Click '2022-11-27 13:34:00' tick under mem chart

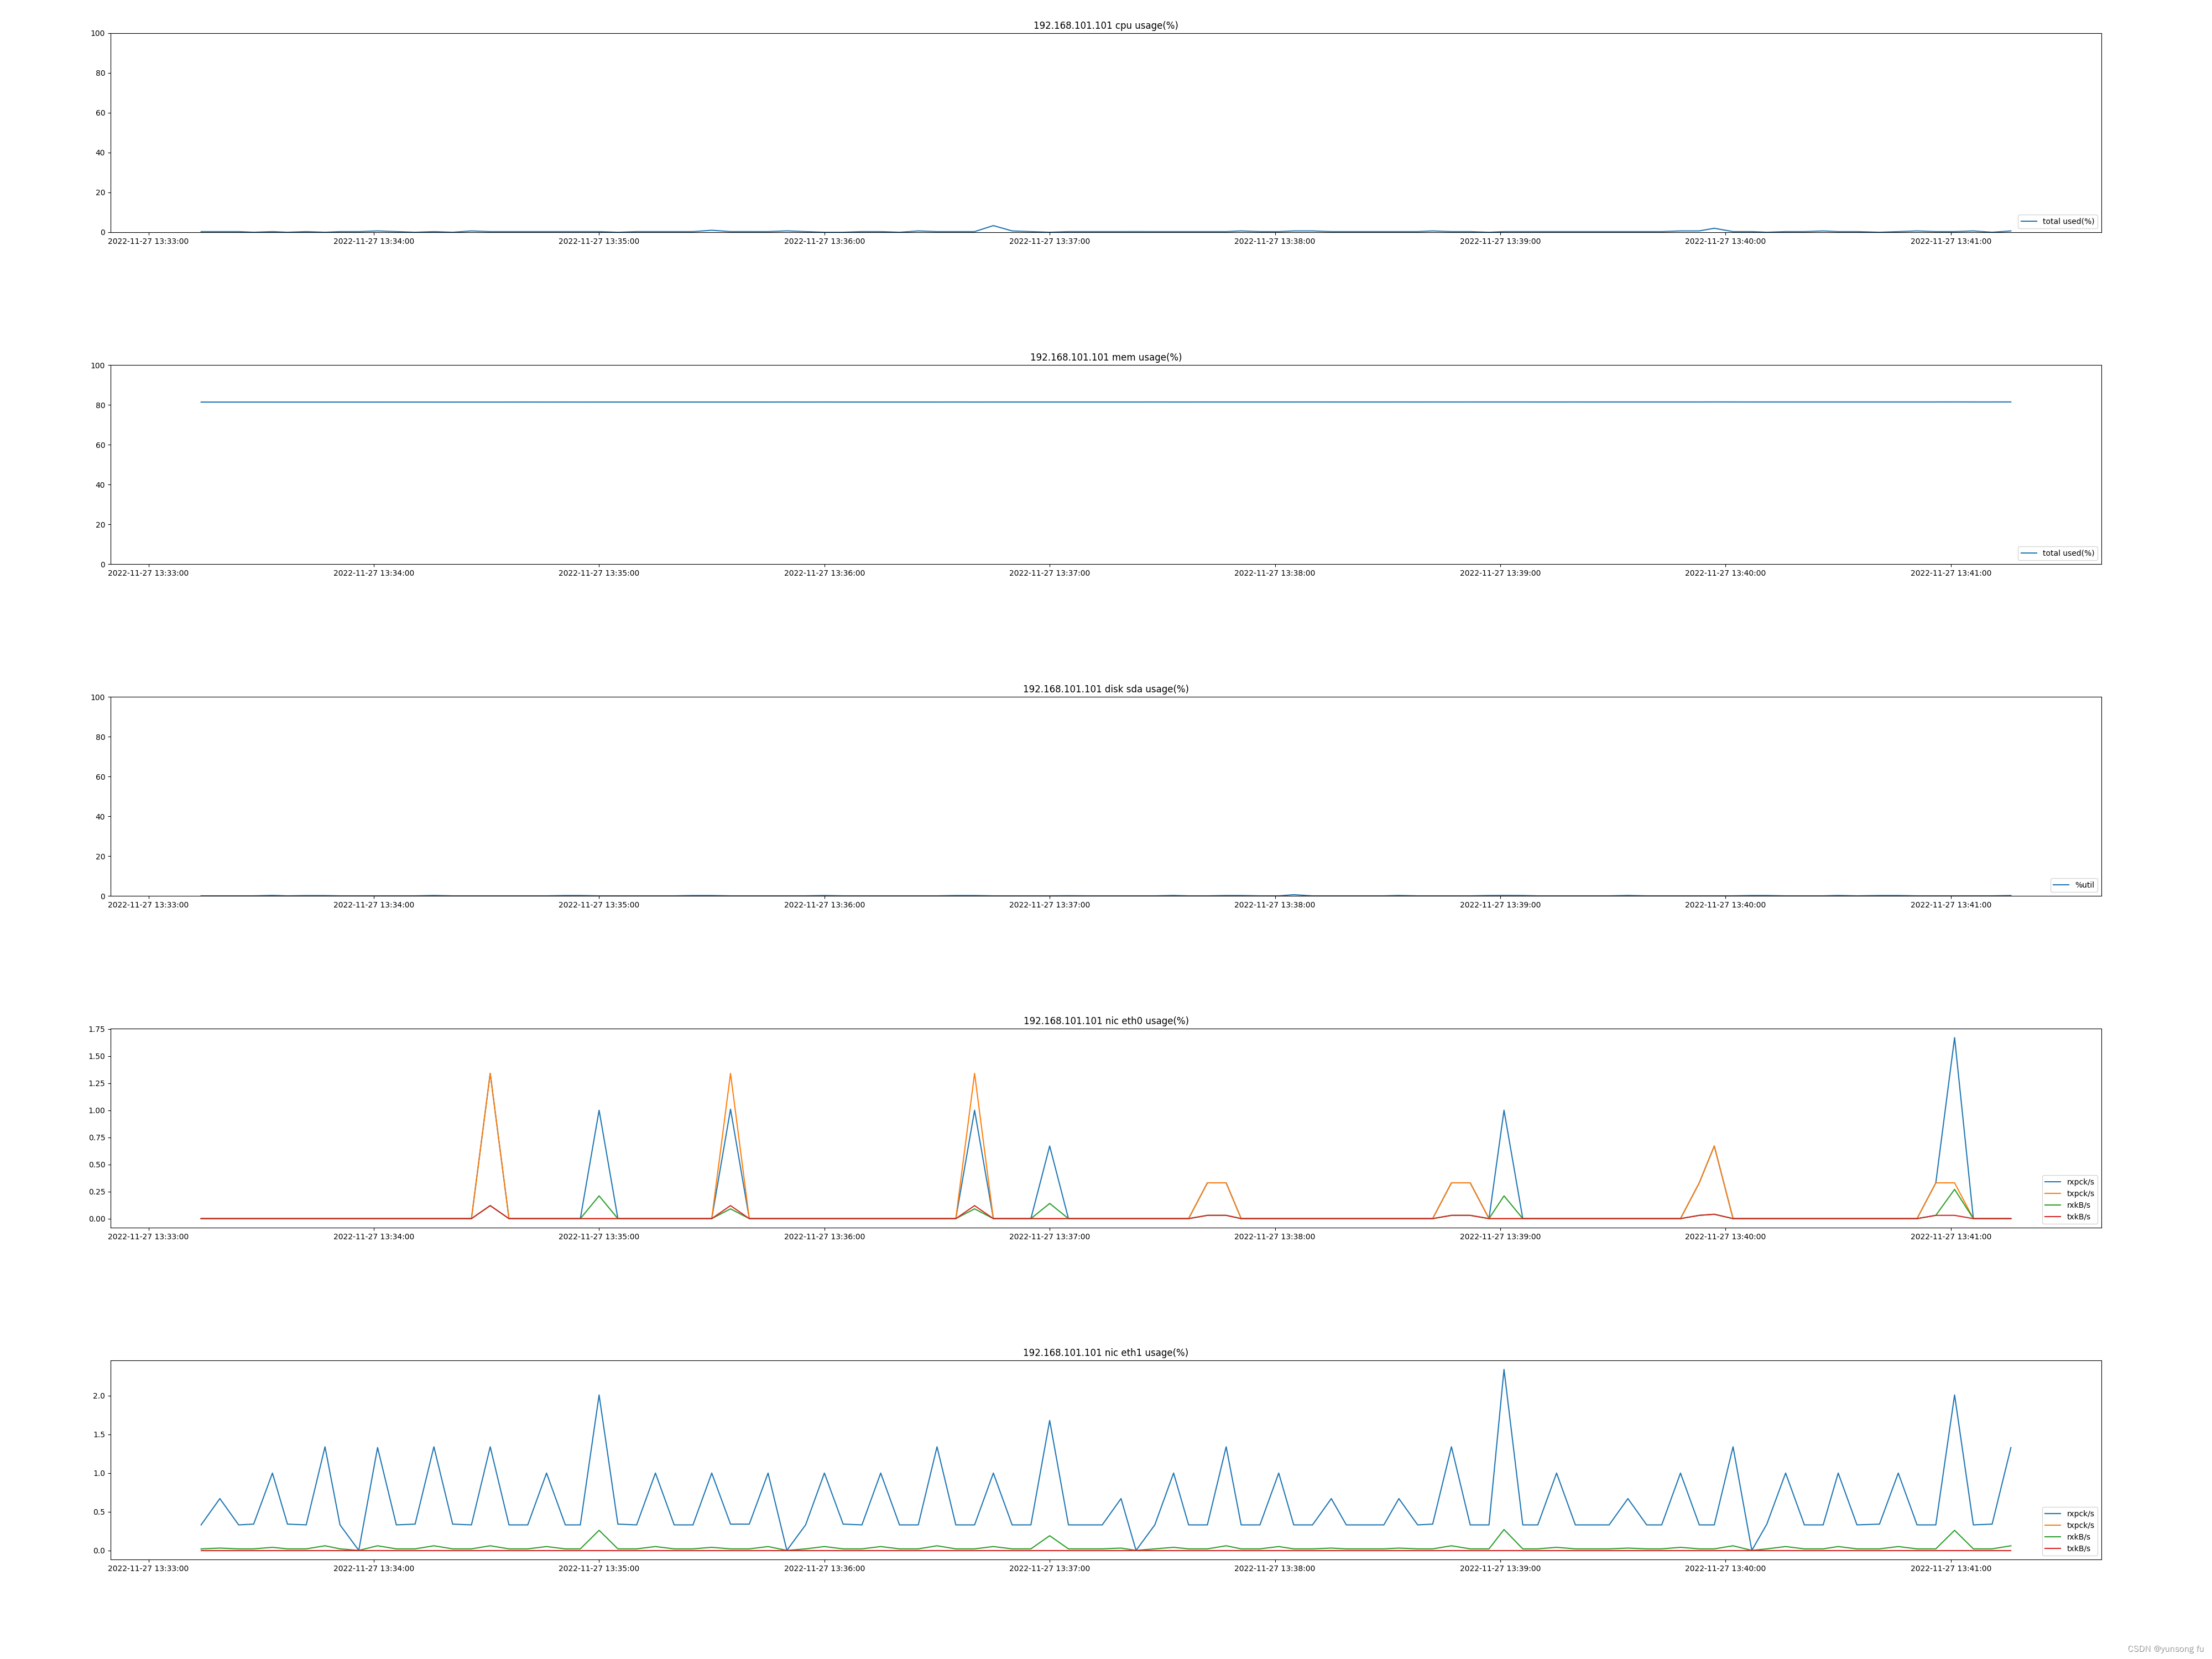click(x=373, y=574)
